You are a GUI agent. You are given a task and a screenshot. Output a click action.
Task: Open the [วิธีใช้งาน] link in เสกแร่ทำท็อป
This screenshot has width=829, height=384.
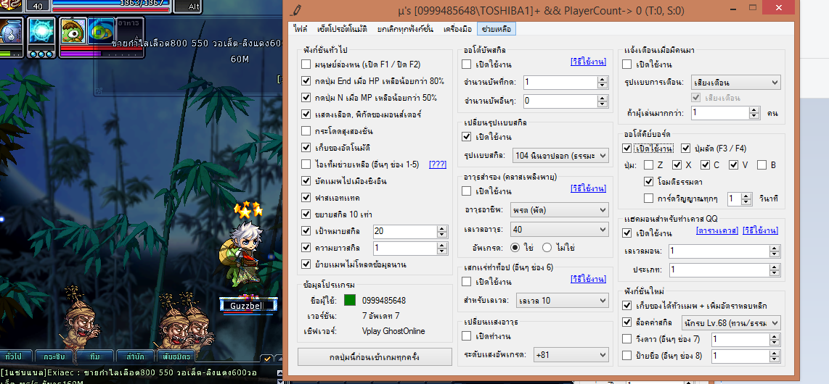click(589, 280)
